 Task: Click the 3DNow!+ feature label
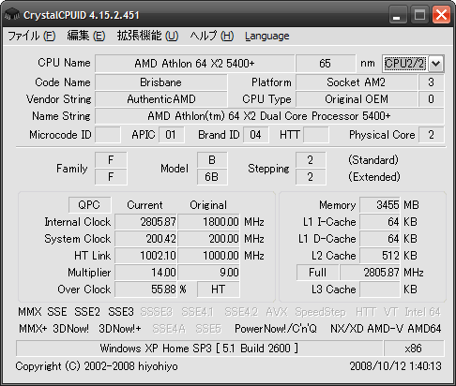120,329
